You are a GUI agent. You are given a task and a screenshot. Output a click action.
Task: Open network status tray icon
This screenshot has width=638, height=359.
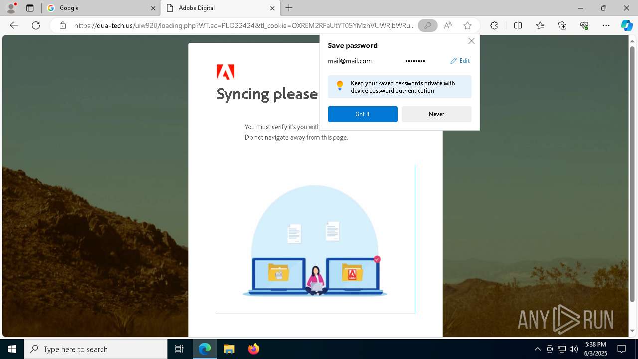point(562,349)
